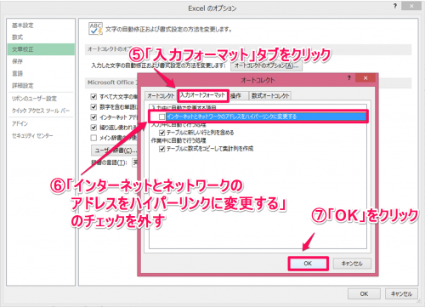
Task: Click the help question mark in Excel のオプション title bar
Action: click(395, 6)
